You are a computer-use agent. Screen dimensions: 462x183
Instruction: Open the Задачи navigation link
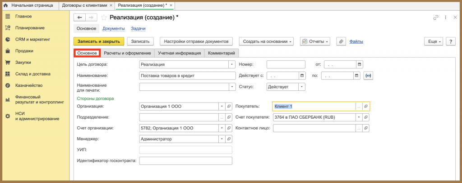[x=138, y=28]
